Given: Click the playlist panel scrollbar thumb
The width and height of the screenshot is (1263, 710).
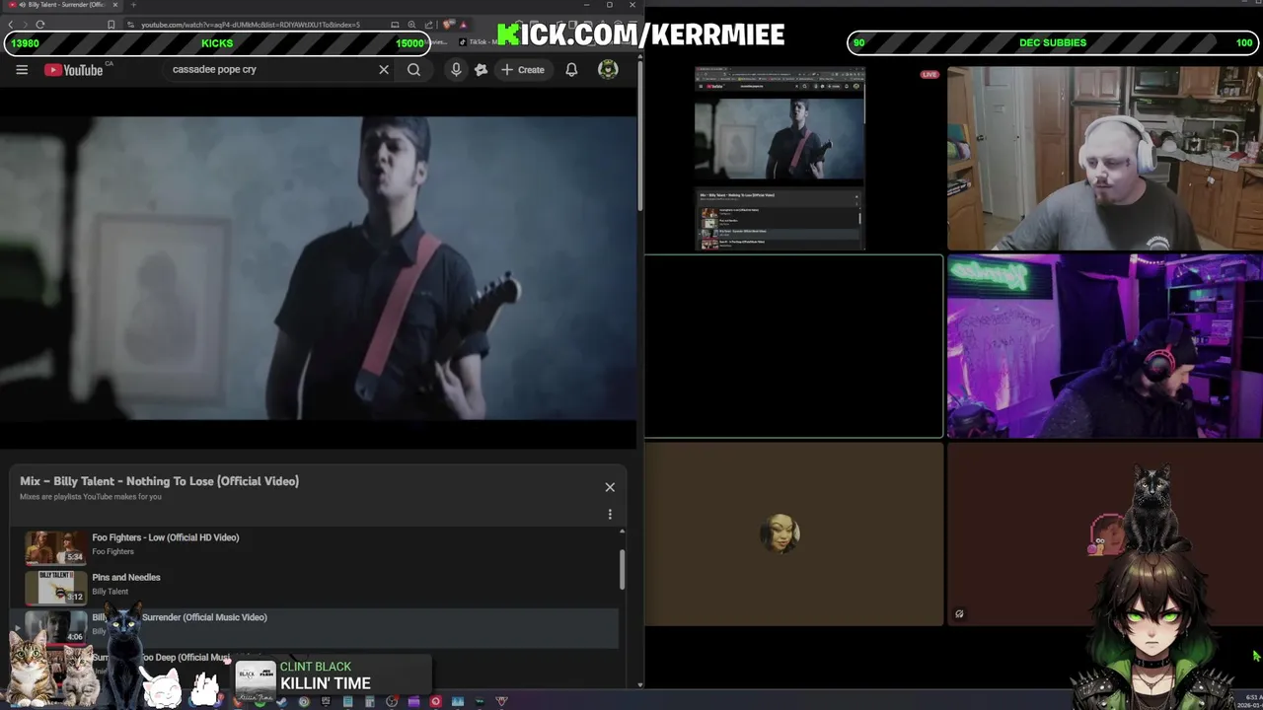Looking at the screenshot, I should (622, 570).
